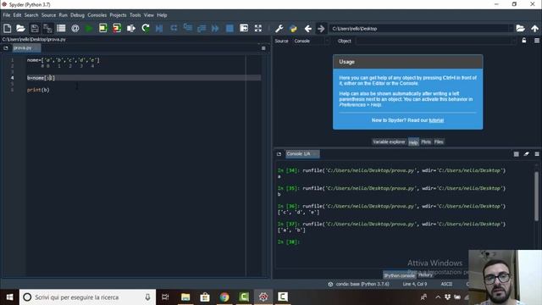Save all open files
The height and width of the screenshot is (305, 542).
coord(47,28)
